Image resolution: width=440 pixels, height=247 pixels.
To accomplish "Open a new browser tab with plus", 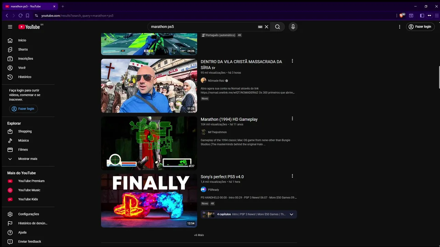I will 63,6.
